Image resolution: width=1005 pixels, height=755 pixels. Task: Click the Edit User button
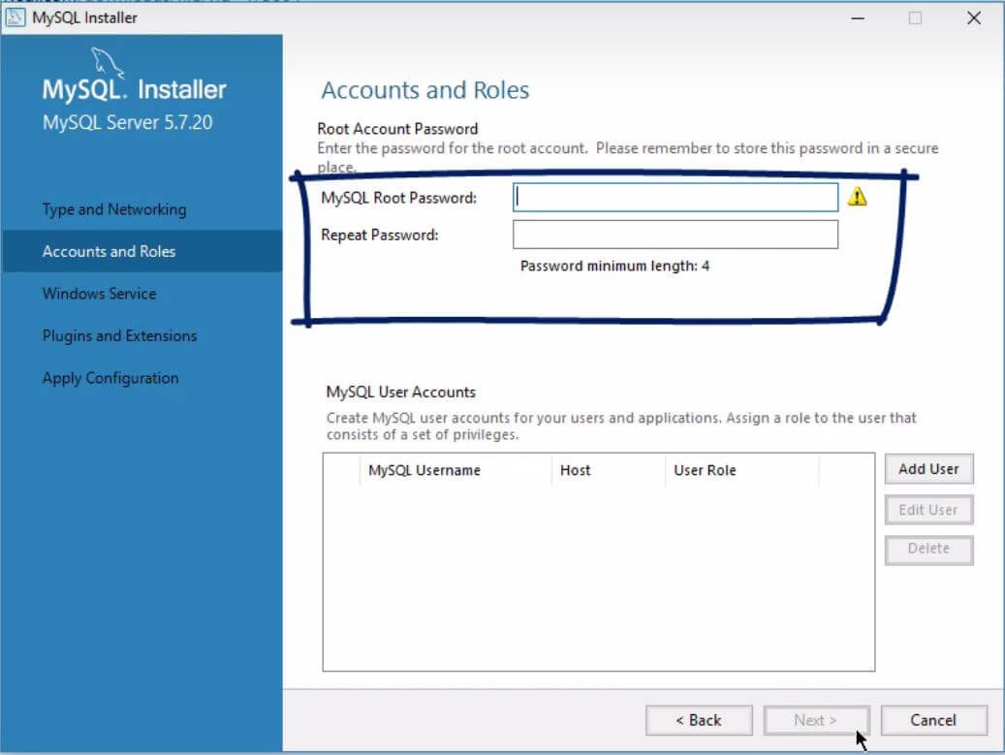pyautogui.click(x=928, y=509)
